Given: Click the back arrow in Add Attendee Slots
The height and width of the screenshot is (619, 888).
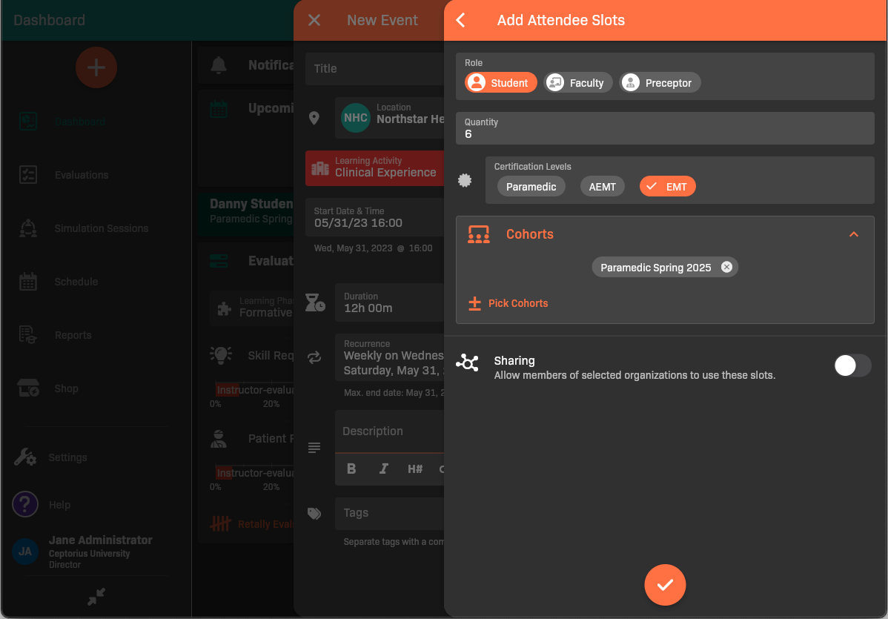Looking at the screenshot, I should click(x=461, y=20).
